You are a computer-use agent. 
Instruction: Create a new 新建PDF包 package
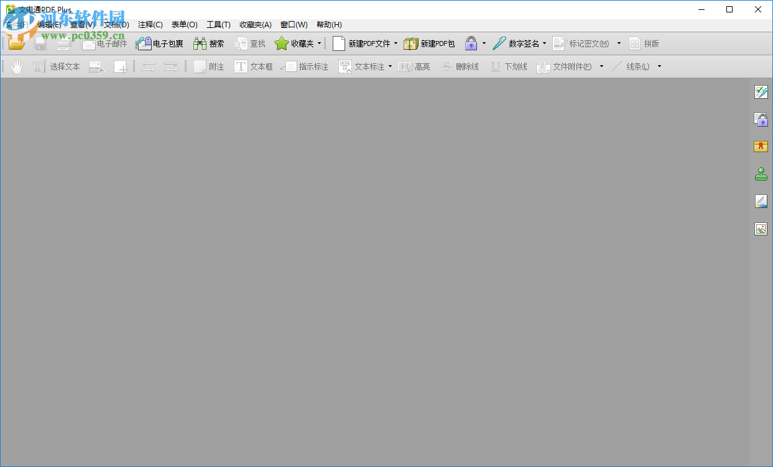(429, 43)
